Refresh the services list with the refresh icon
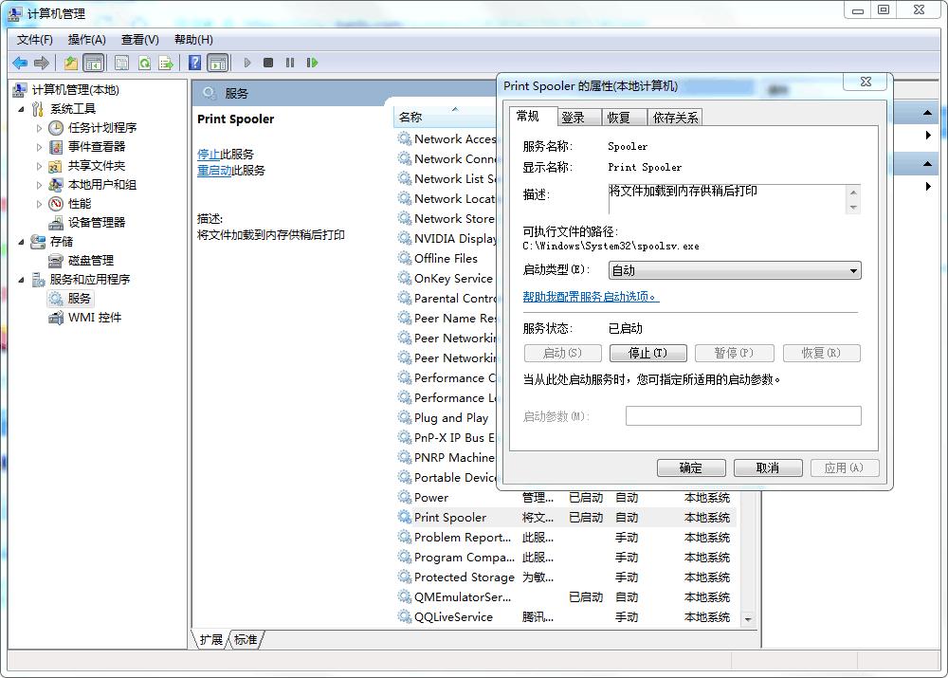Image resolution: width=948 pixels, height=678 pixels. click(x=144, y=63)
